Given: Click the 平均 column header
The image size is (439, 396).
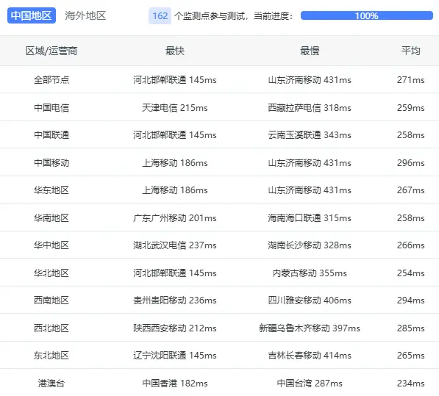Looking at the screenshot, I should [x=411, y=51].
